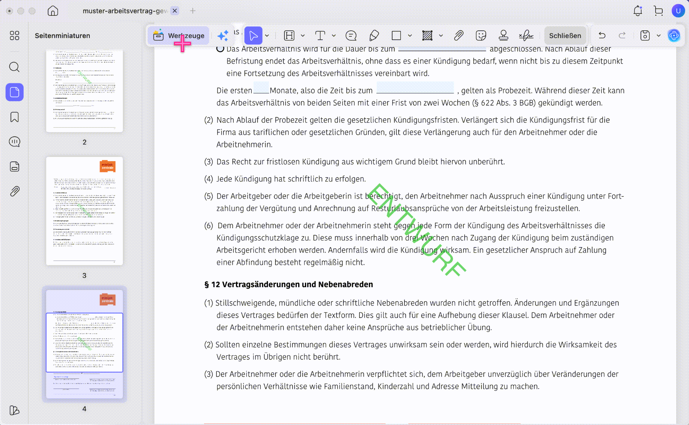This screenshot has height=425, width=689.
Task: Select the fixed-term contract radio circle
Action: [x=221, y=49]
